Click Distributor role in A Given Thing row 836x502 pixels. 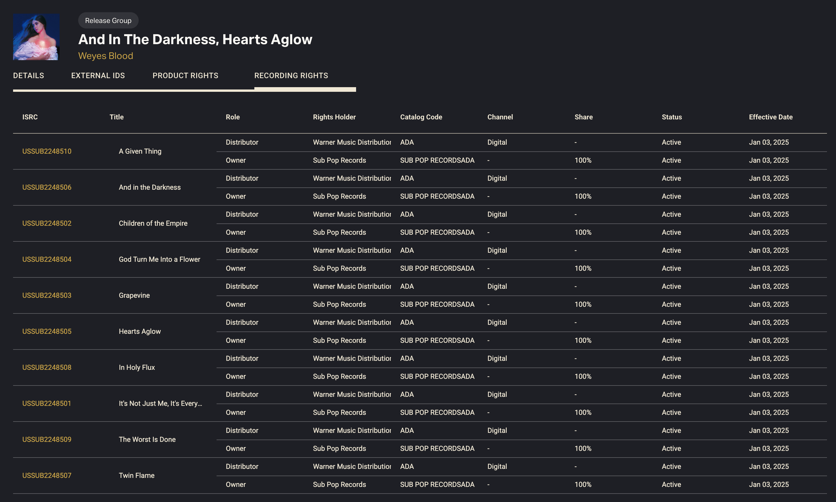[x=242, y=142]
